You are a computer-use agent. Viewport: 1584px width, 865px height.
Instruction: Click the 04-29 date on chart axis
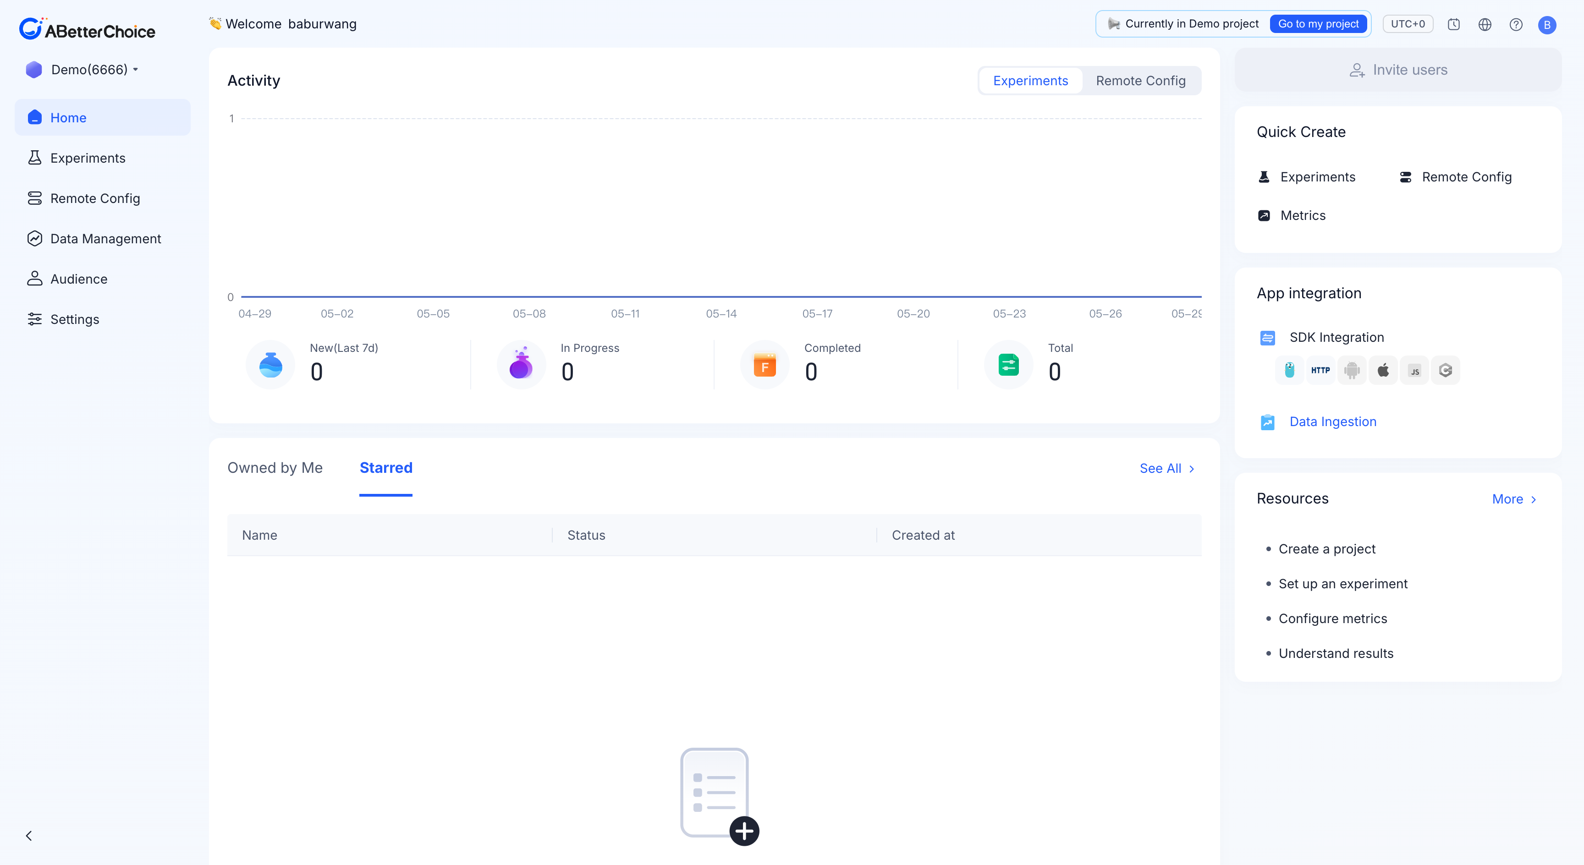click(x=254, y=314)
